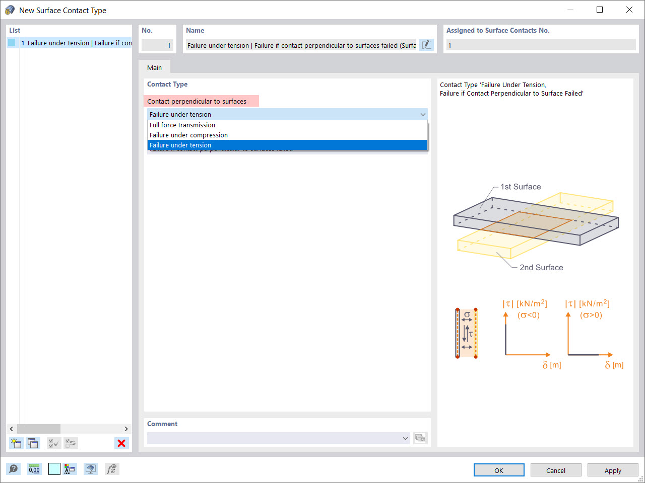Open the Units and Decimal Places settings
This screenshot has height=483, width=645.
34,468
